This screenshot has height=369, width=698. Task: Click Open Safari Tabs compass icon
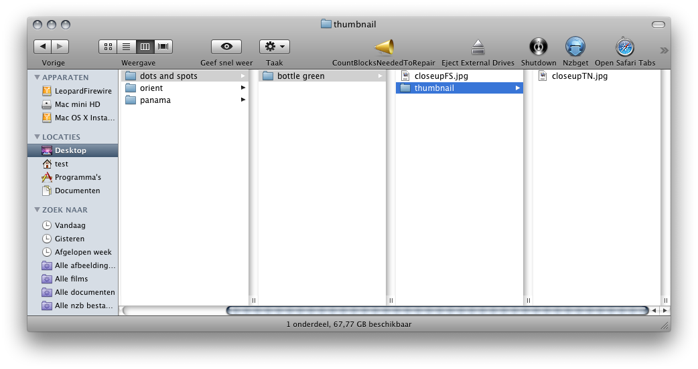(625, 47)
